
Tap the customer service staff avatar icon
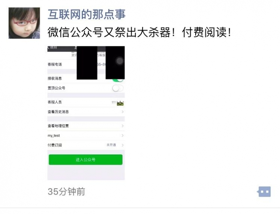coord(120,103)
